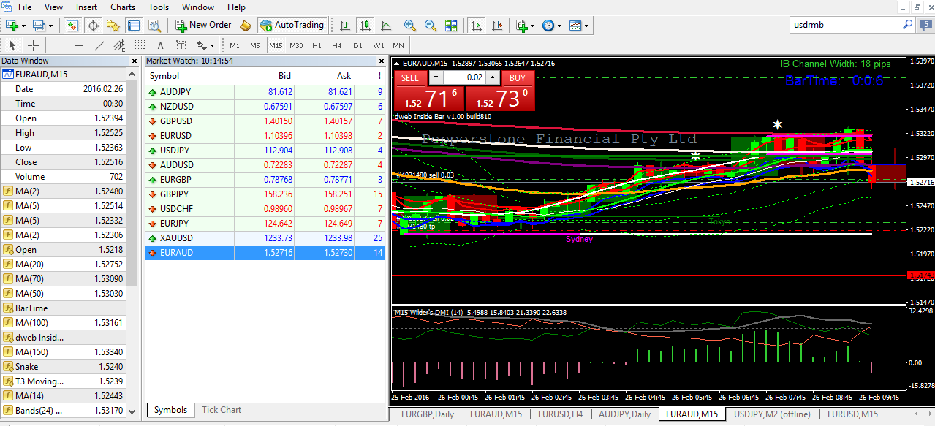The image size is (935, 426).
Task: Select the M15 timeframe button
Action: click(x=276, y=45)
